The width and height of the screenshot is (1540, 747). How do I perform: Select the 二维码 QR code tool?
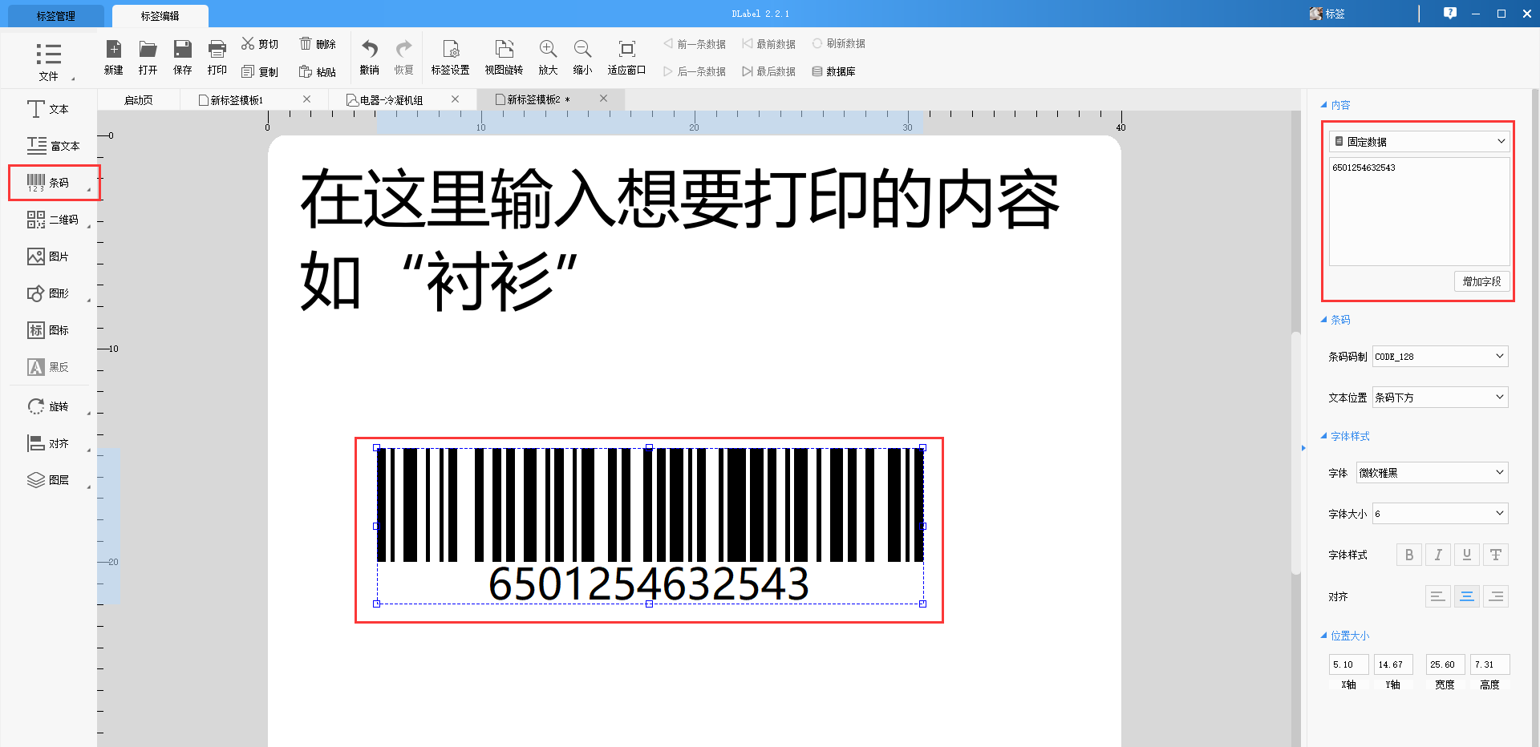[53, 220]
